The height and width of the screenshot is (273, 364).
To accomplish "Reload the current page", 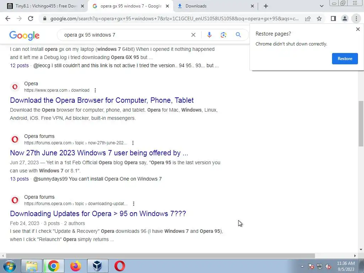I will pyautogui.click(x=31, y=18).
